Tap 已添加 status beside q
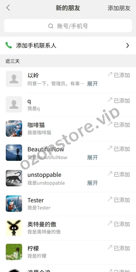This screenshot has width=136, height=272. pos(119,101)
